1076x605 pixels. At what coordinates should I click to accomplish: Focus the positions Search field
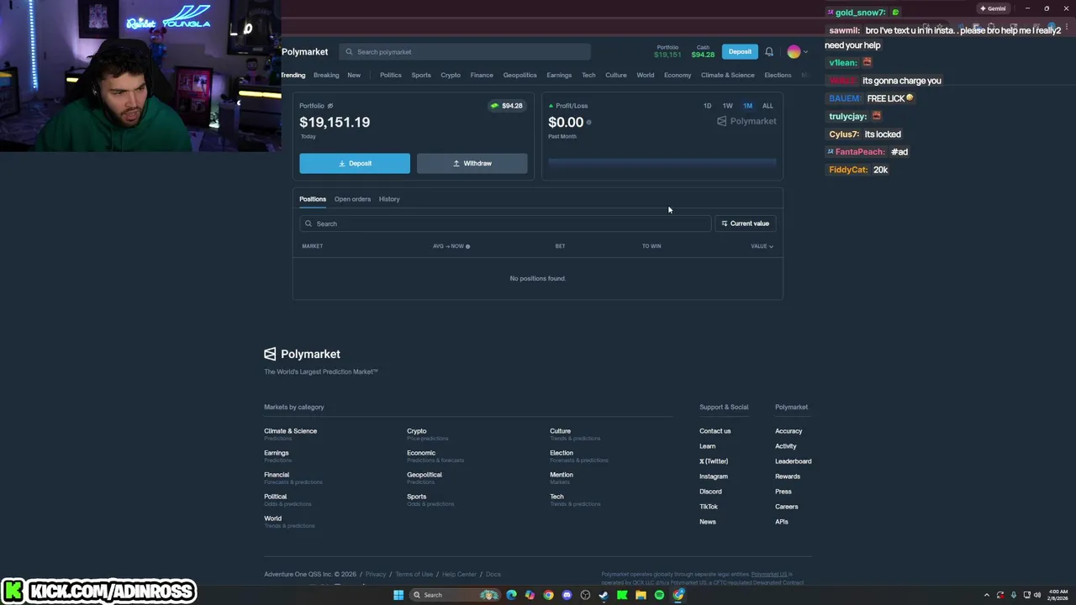click(x=505, y=224)
